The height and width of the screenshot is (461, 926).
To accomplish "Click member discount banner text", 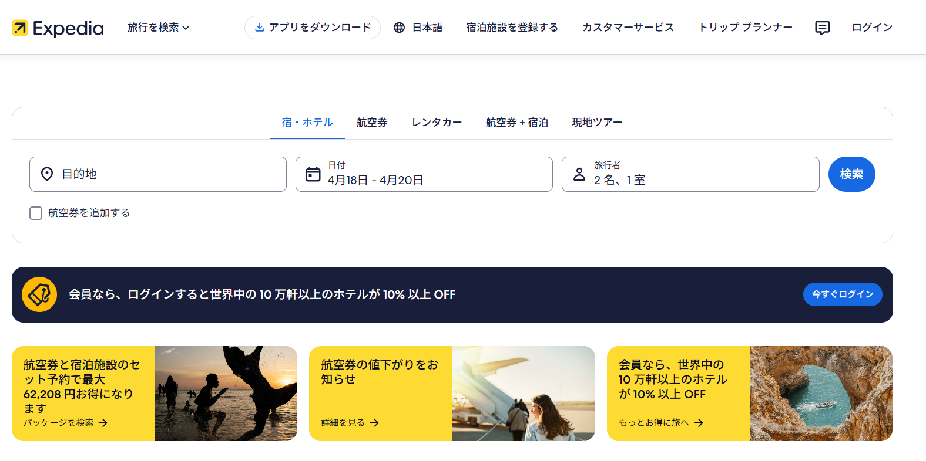I will coord(262,294).
